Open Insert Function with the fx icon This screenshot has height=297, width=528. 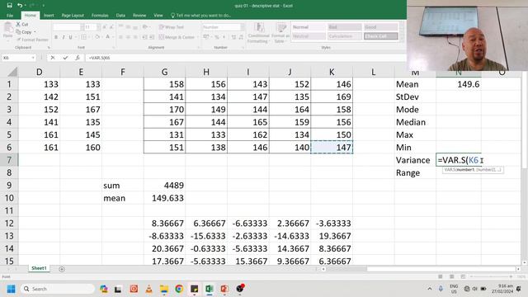click(78, 58)
